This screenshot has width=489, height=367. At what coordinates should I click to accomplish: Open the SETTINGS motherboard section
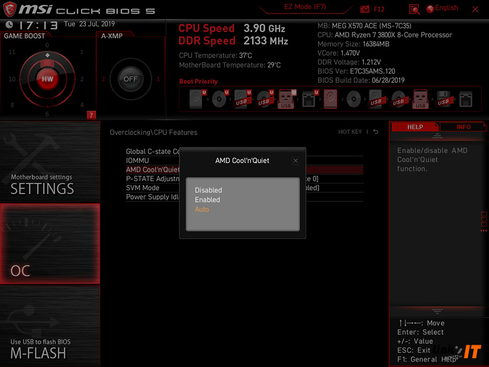tap(50, 162)
